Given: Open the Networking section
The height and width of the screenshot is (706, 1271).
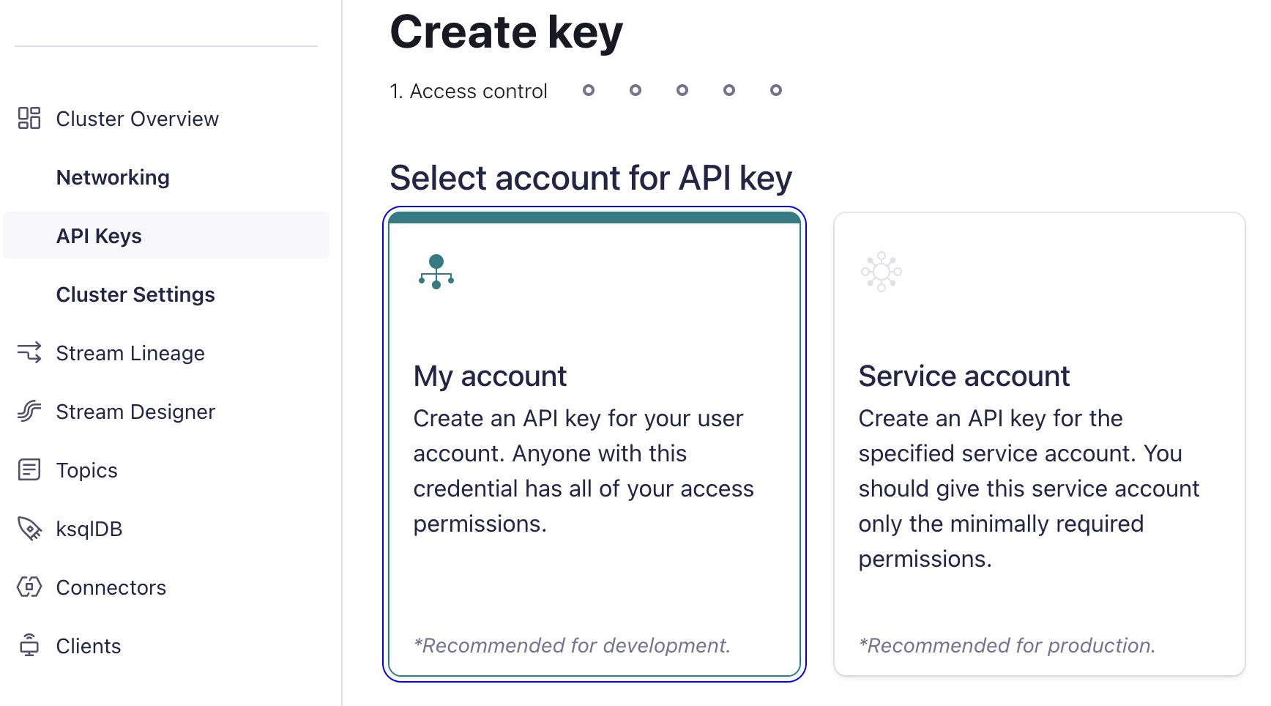Looking at the screenshot, I should (112, 177).
